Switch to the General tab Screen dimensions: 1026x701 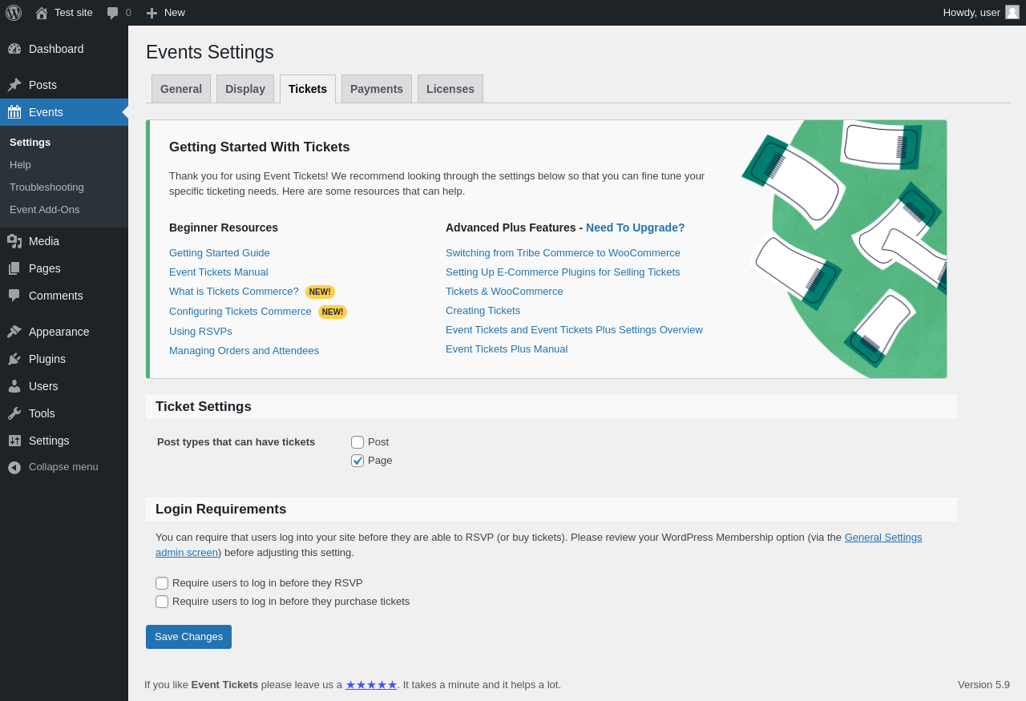(x=181, y=89)
